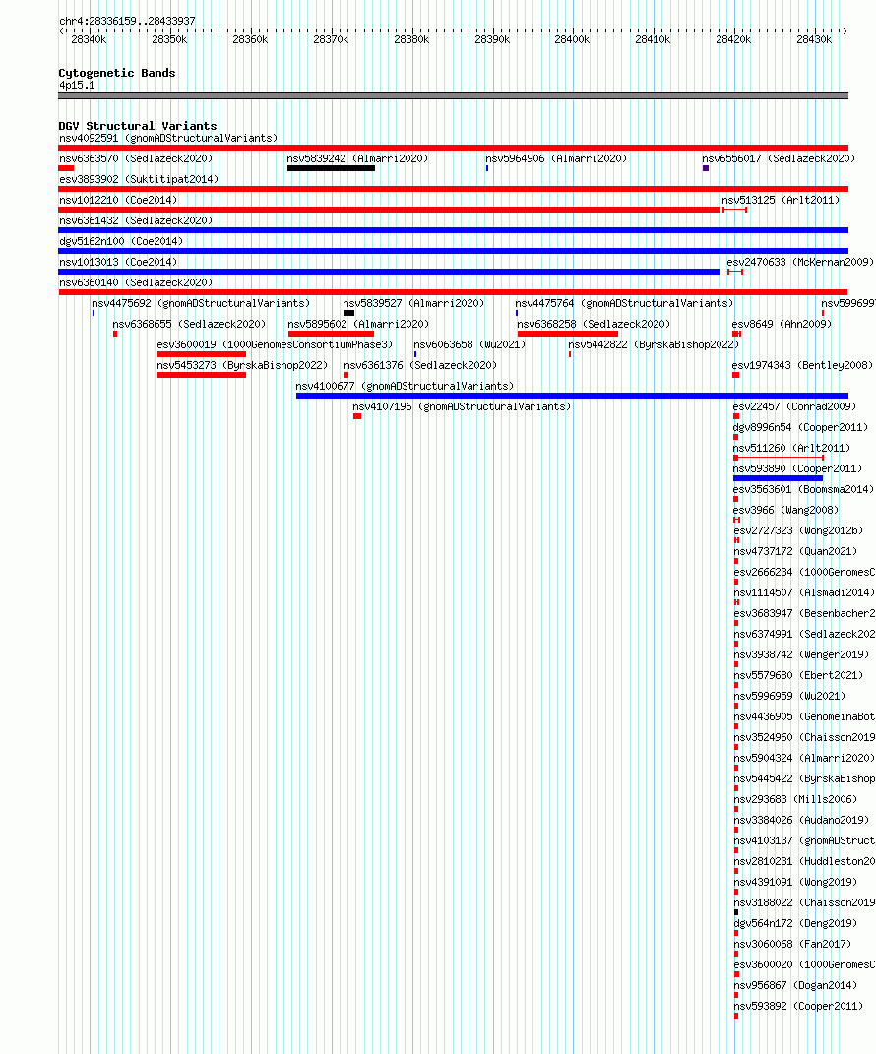Screen dimensions: 876x1054
Task: Select esv2470633 McKernan2009 label
Action: (x=800, y=262)
